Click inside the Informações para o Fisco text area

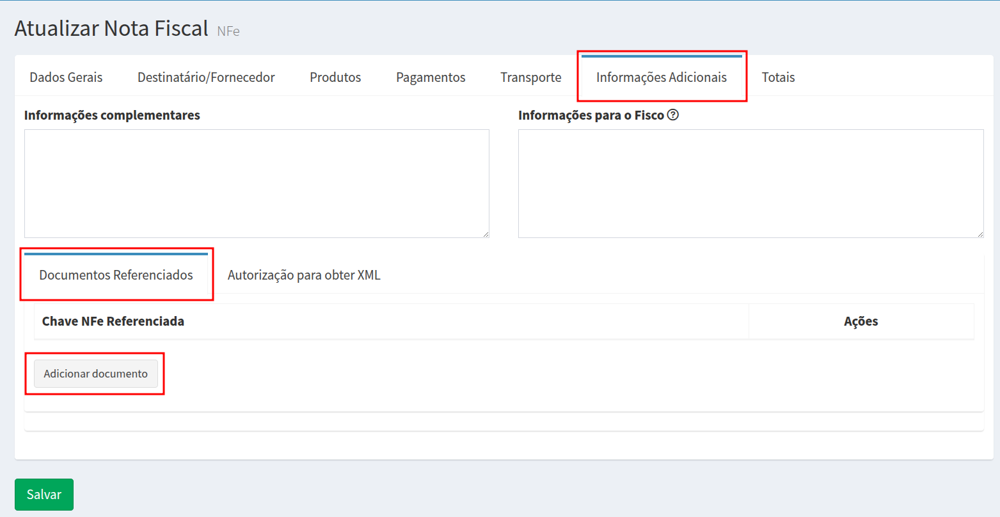(750, 184)
